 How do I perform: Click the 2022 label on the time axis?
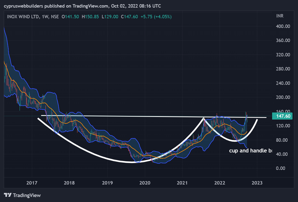click(220, 183)
